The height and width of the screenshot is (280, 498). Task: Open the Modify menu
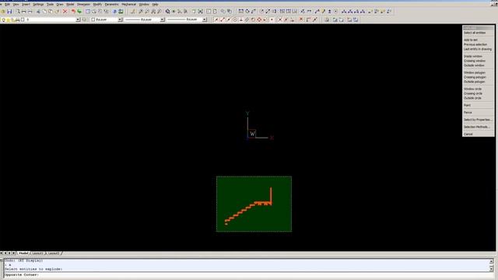[x=97, y=5]
